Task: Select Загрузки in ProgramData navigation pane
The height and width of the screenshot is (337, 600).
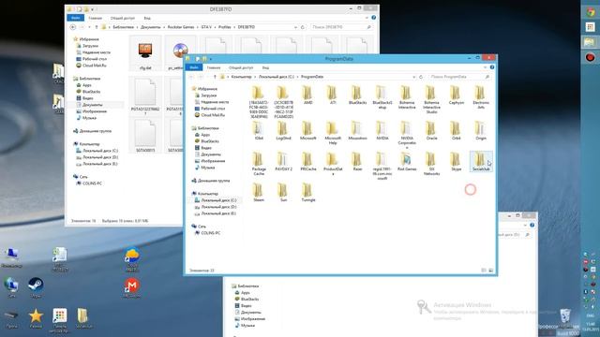Action: click(x=209, y=95)
